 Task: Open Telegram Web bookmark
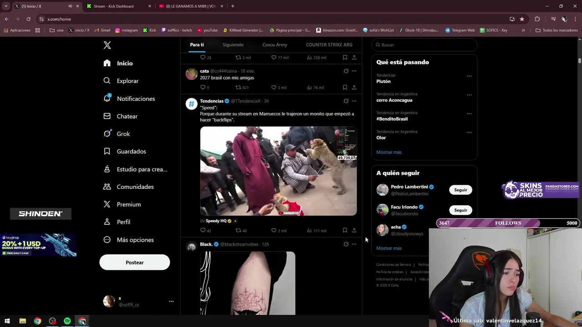460,30
